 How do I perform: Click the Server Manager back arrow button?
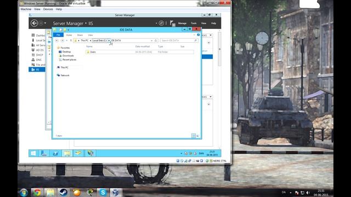pyautogui.click(x=34, y=23)
